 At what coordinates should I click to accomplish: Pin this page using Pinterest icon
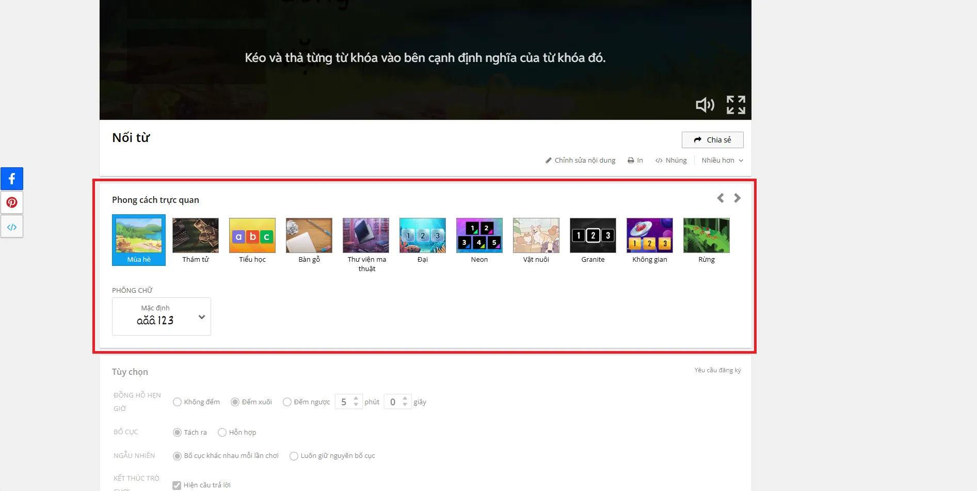click(12, 202)
